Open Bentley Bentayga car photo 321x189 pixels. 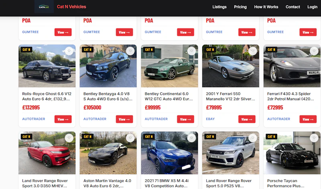point(108,66)
